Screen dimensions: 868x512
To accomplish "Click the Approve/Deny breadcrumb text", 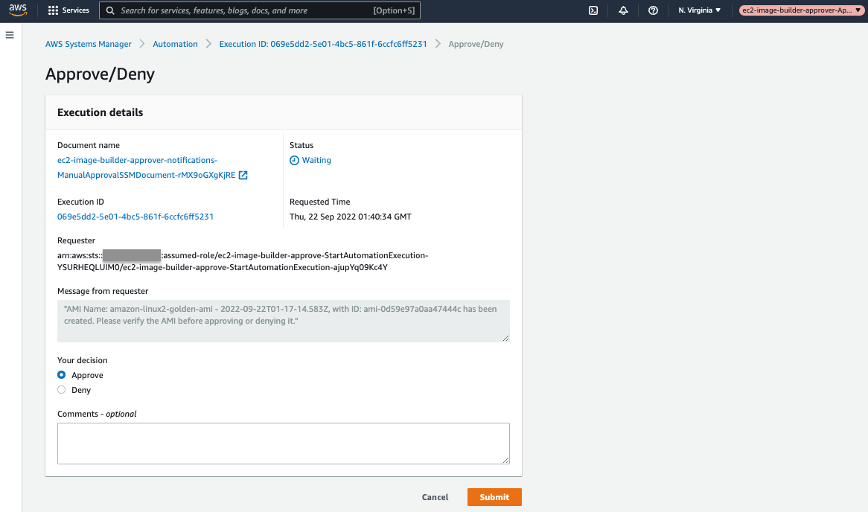I will point(476,44).
